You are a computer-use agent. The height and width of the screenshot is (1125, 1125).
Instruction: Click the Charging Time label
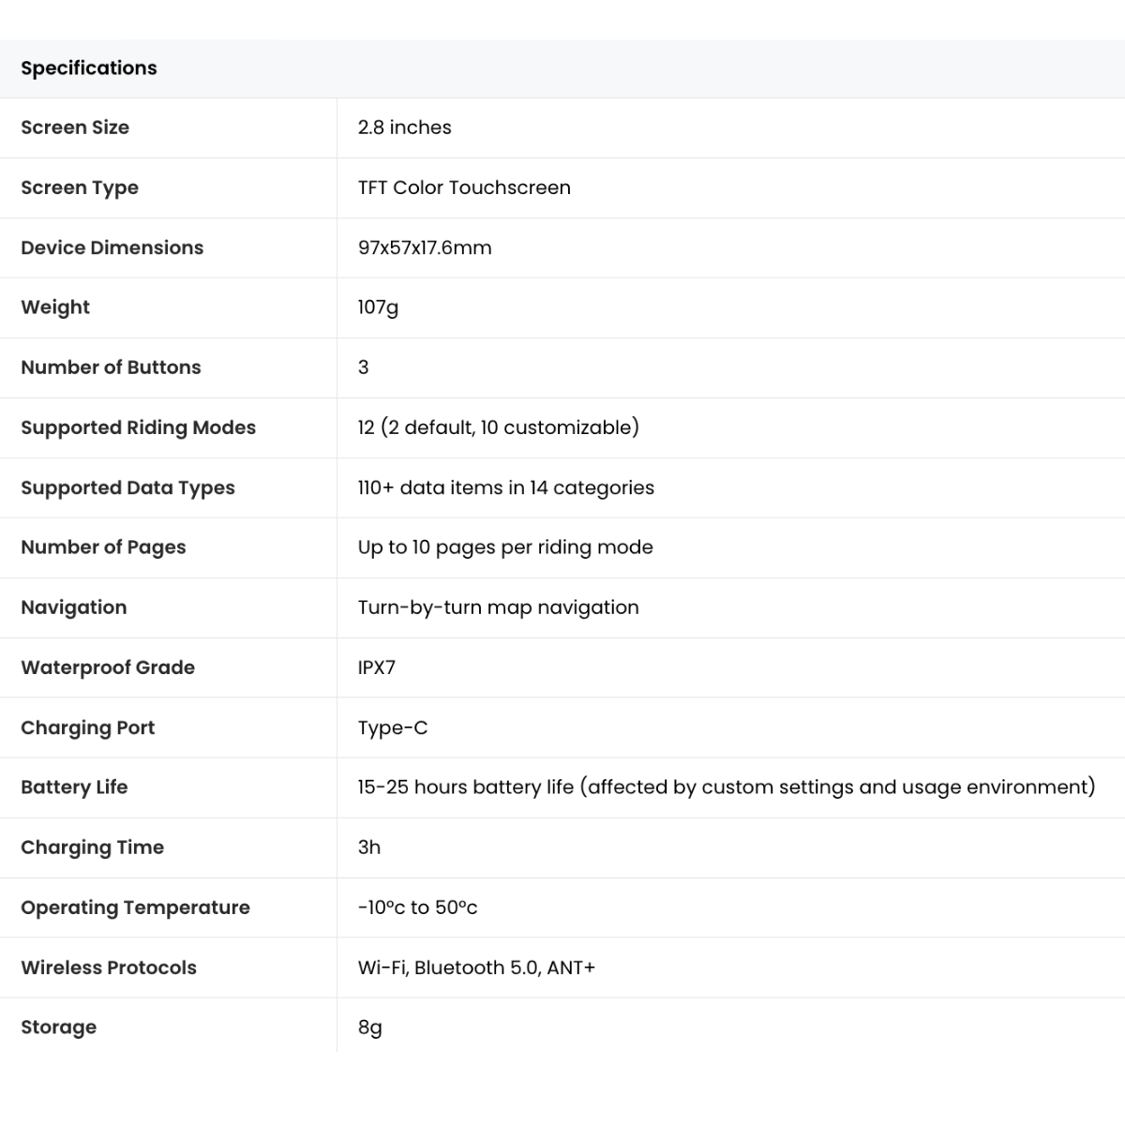tap(92, 847)
